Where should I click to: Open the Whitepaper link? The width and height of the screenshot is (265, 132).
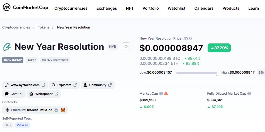tap(44, 94)
